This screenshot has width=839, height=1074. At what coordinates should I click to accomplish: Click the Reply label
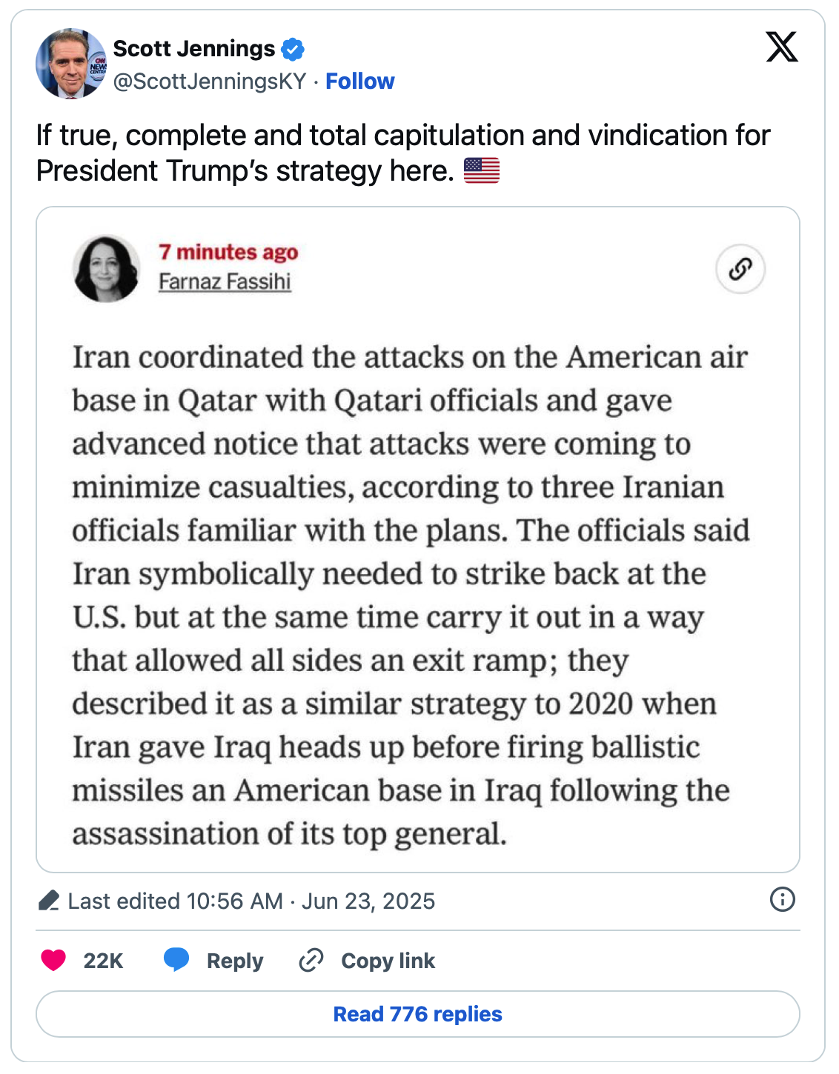point(235,961)
